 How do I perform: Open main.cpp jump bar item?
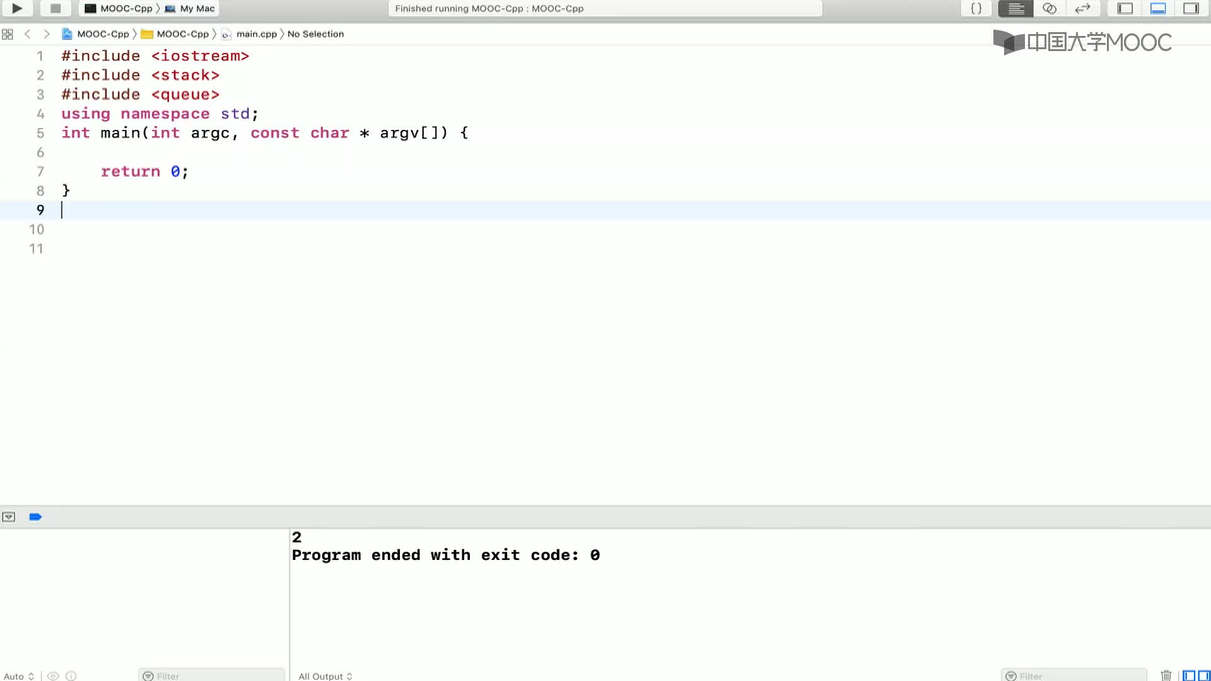pos(249,34)
